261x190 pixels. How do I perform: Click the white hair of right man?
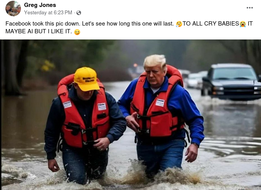coord(155,60)
